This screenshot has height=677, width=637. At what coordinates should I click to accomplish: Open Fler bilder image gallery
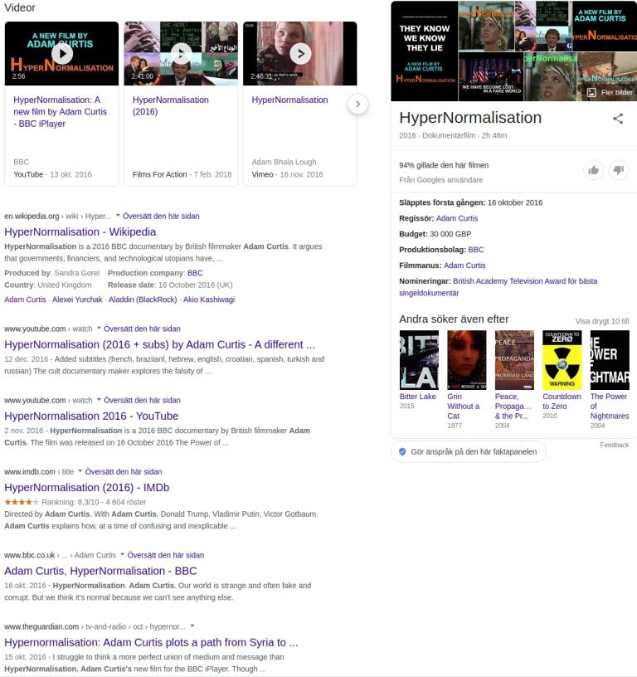point(610,92)
